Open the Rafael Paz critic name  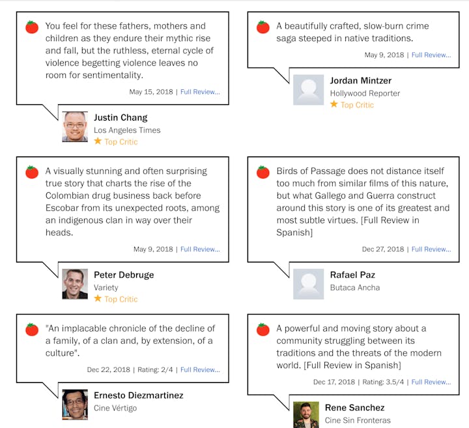352,275
